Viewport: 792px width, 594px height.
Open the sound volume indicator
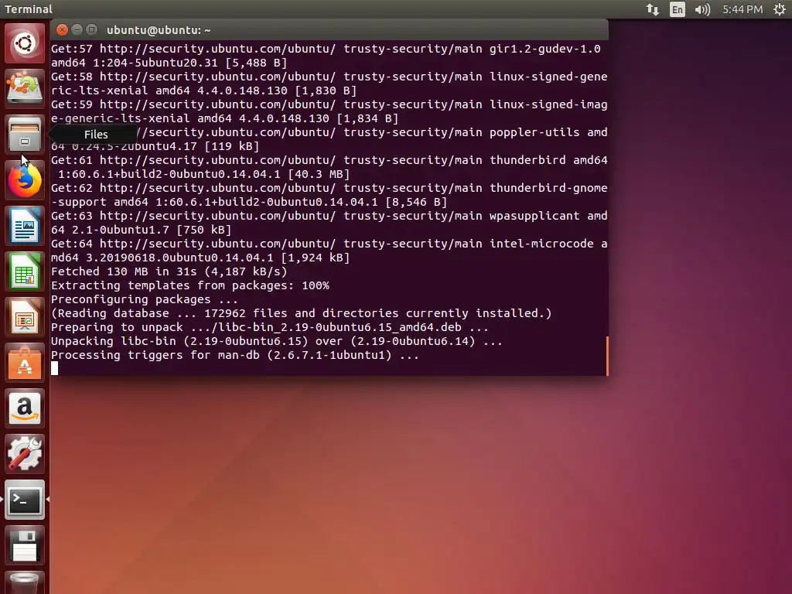point(702,9)
